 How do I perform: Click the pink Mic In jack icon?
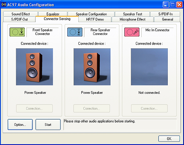click(x=132, y=32)
